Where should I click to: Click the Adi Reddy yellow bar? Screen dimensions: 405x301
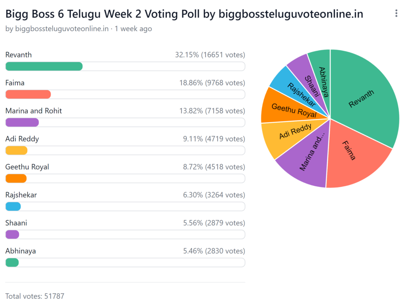17,151
